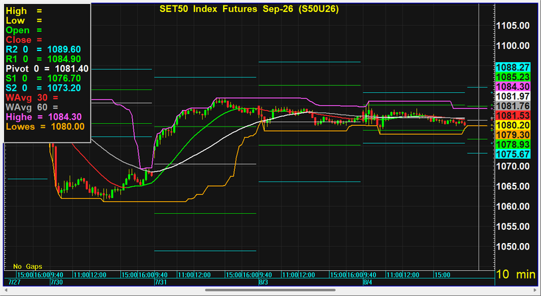Click the 1050.00 price axis label
The height and width of the screenshot is (296, 541).
pos(512,247)
